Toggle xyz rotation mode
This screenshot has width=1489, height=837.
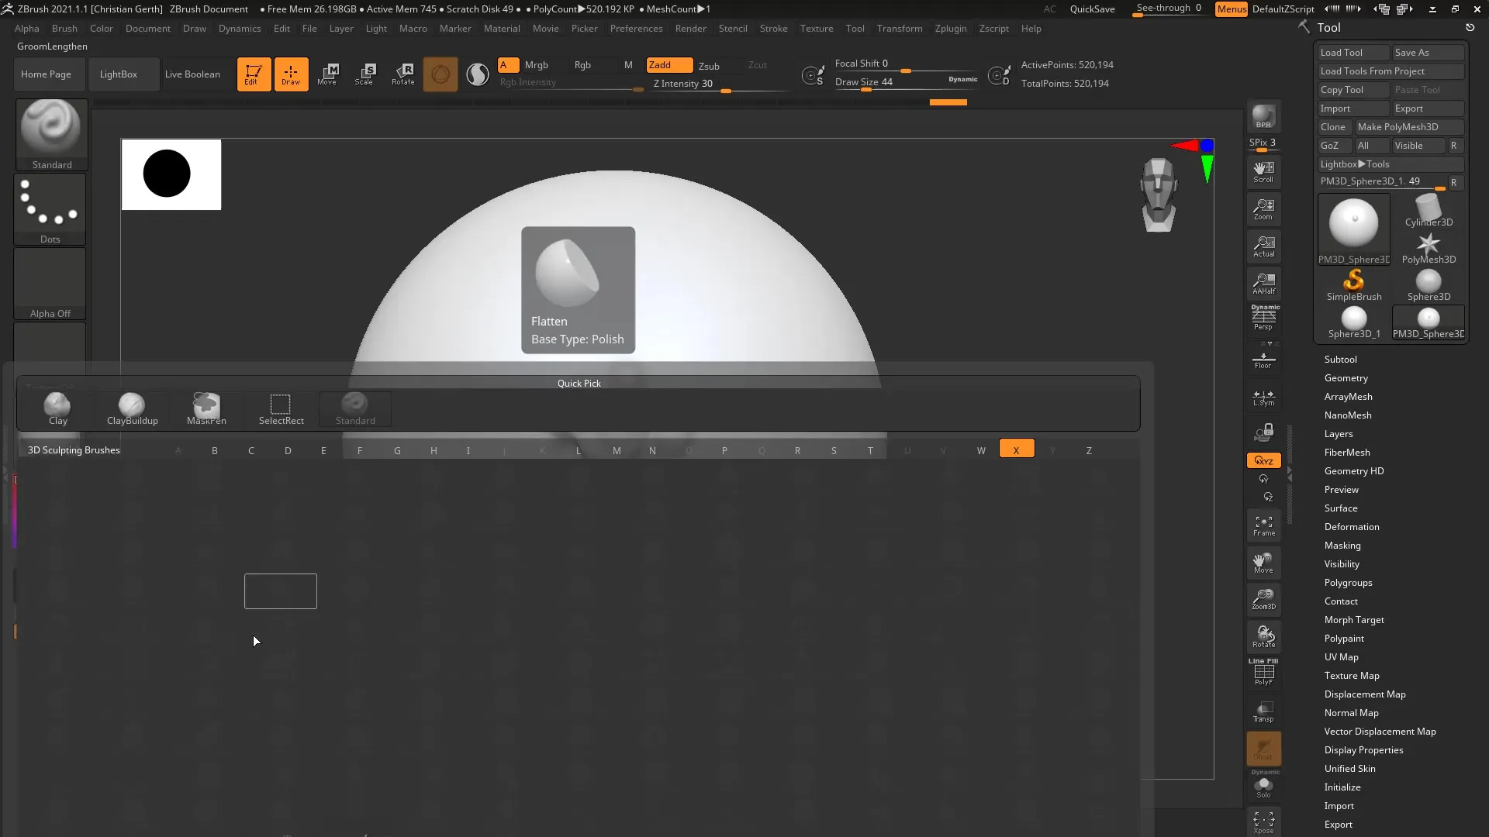click(x=1263, y=460)
